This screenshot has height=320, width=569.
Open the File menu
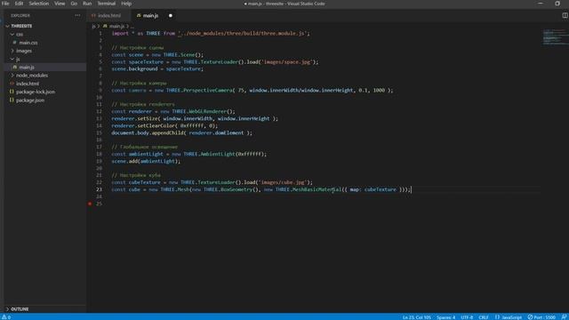pyautogui.click(x=5, y=4)
